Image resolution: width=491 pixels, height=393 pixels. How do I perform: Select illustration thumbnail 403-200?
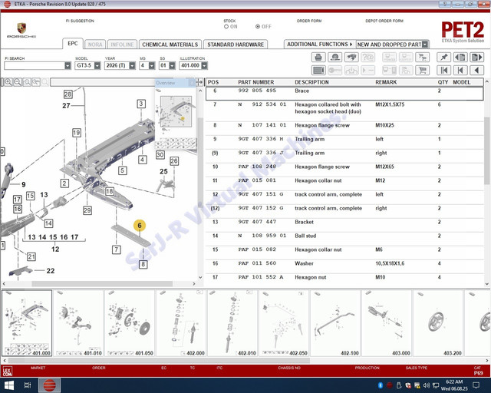click(x=438, y=323)
